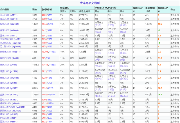Open the 豆油2601 (y2601) contract link
The image size is (180, 123).
[9, 122]
